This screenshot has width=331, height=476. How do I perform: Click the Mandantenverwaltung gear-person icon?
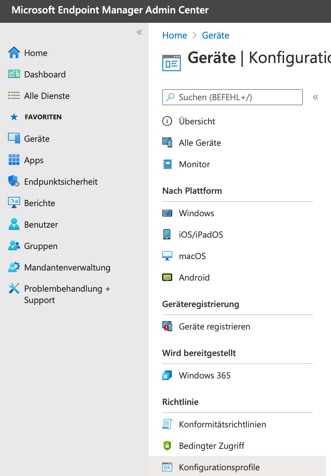pos(14,267)
